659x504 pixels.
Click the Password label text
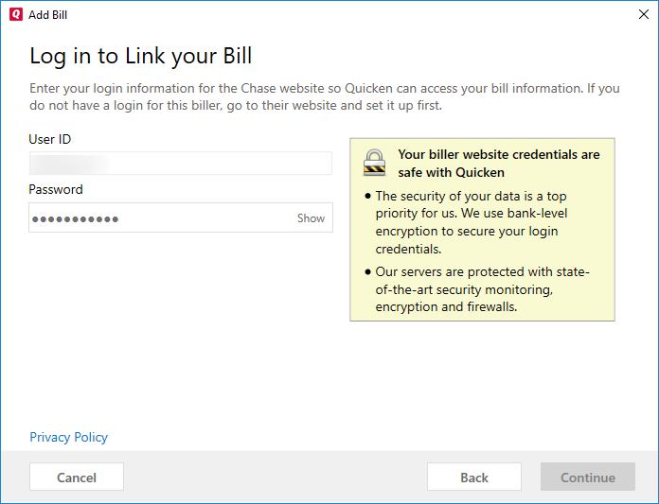coord(56,190)
